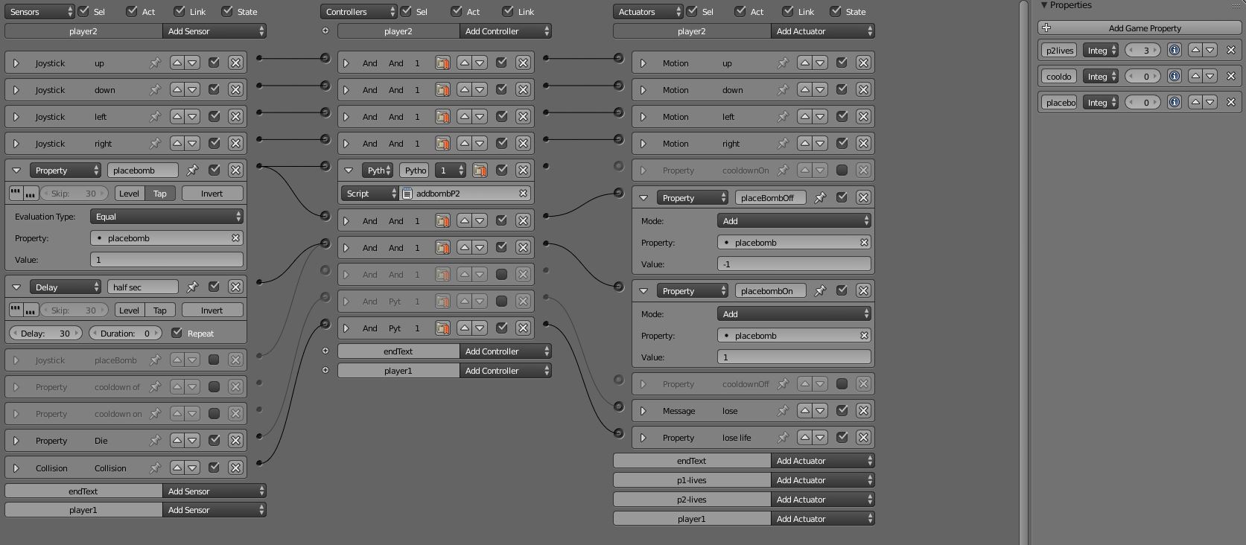Remove the placebombOn actuator
This screenshot has width=1246, height=545.
(863, 291)
